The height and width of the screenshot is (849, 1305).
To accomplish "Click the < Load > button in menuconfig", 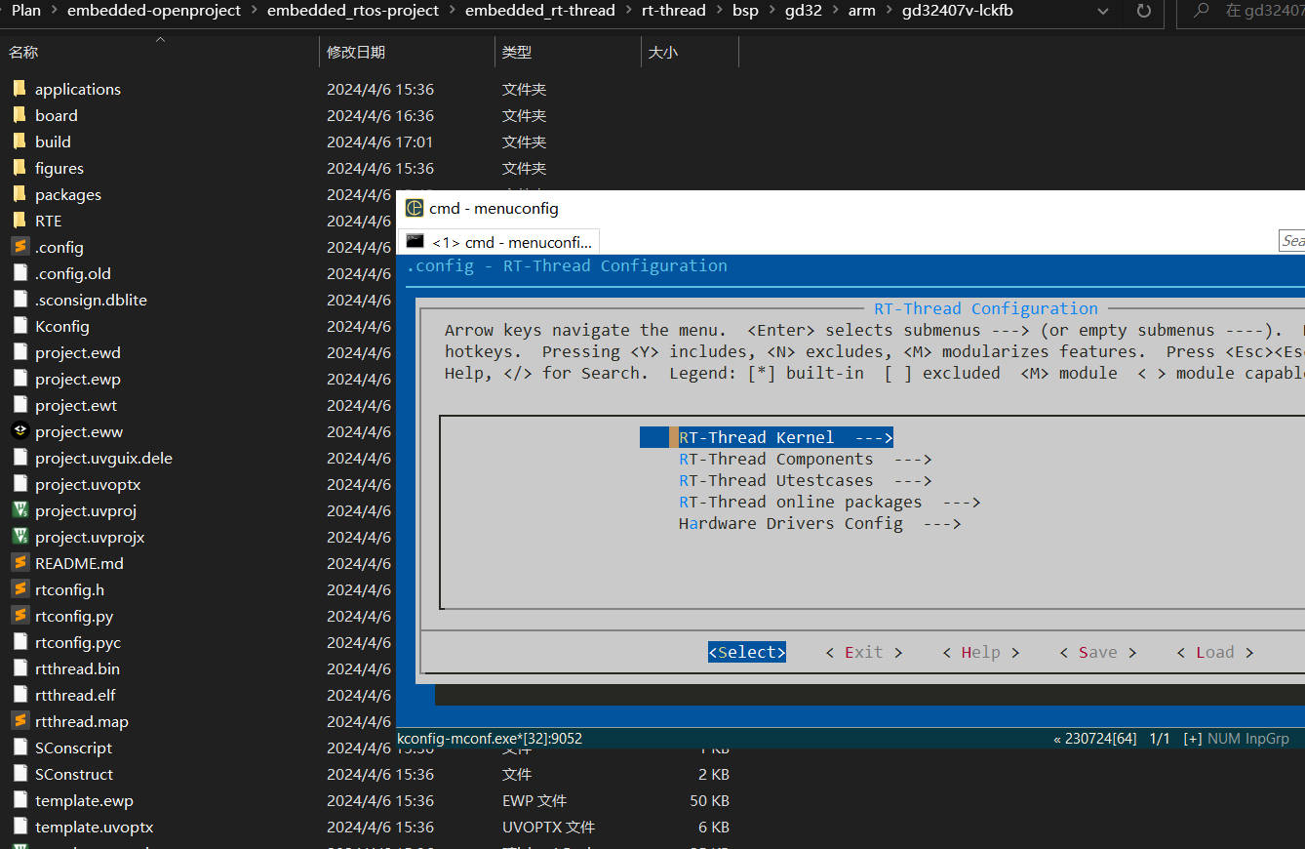I will pos(1215,652).
